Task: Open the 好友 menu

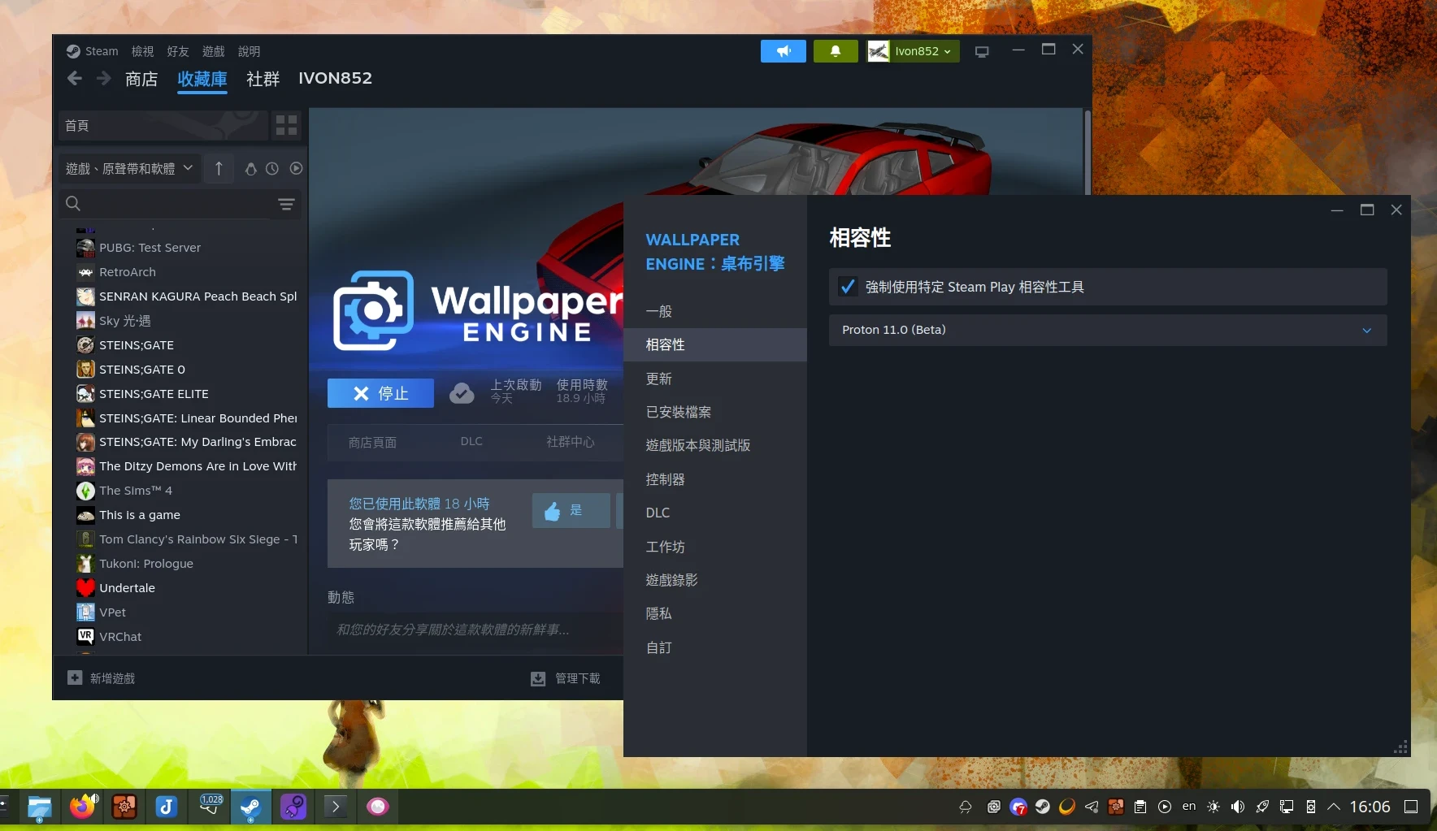Action: (x=178, y=51)
